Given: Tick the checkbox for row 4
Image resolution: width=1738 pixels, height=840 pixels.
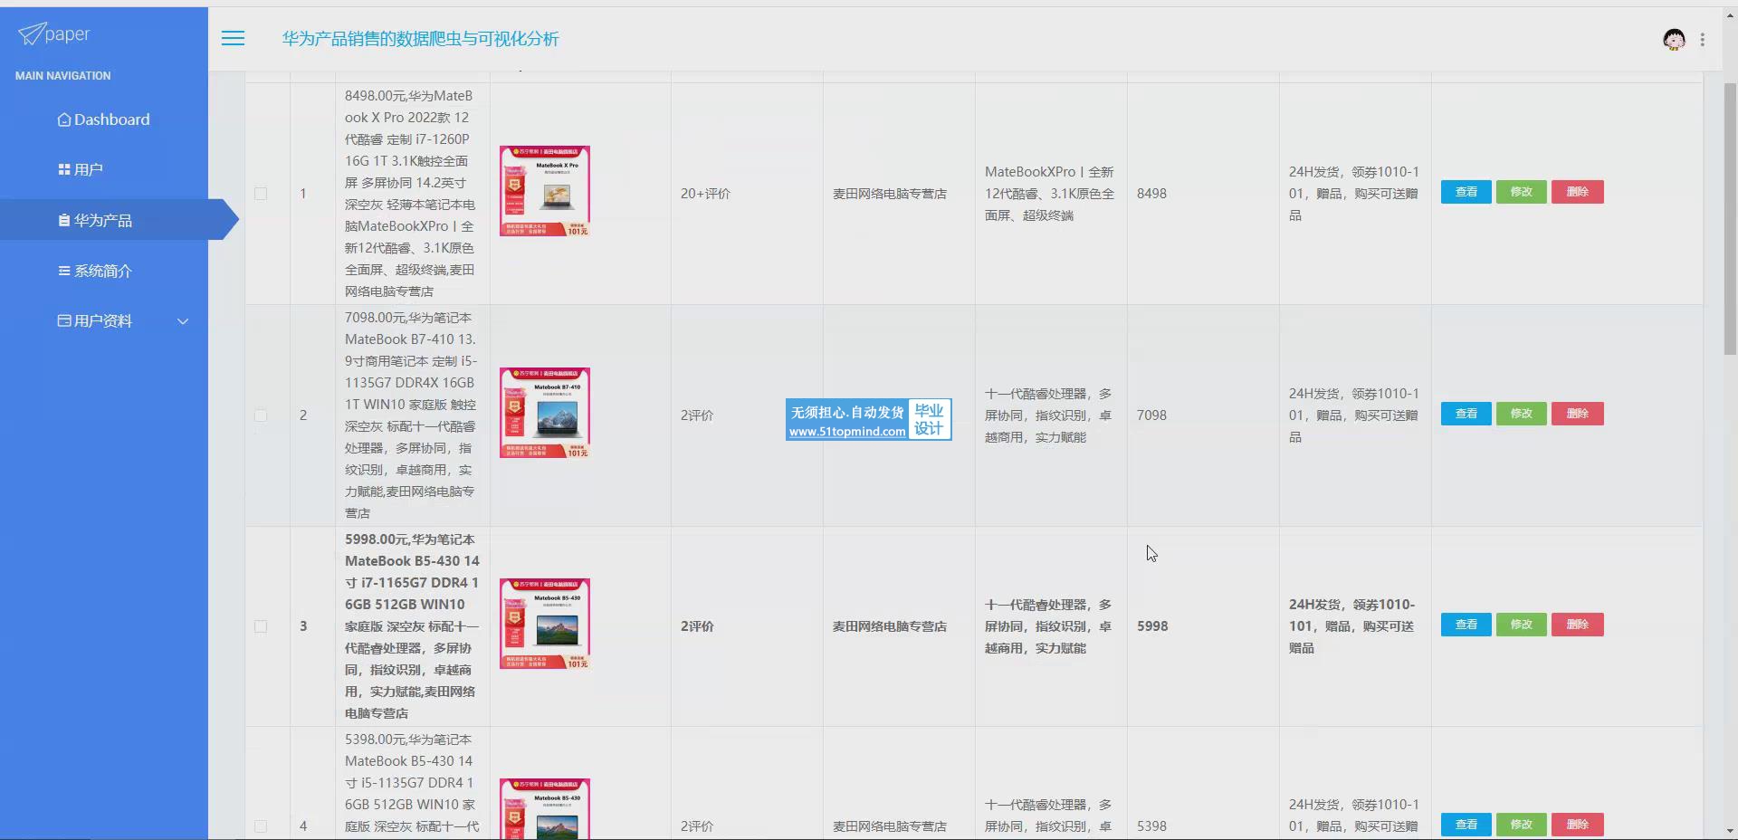Looking at the screenshot, I should click(261, 826).
